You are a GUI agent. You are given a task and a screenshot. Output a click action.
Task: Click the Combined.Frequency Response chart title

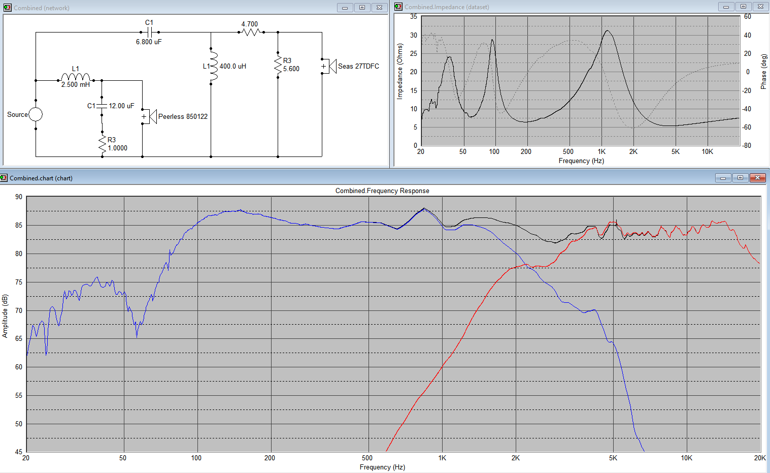coord(382,191)
